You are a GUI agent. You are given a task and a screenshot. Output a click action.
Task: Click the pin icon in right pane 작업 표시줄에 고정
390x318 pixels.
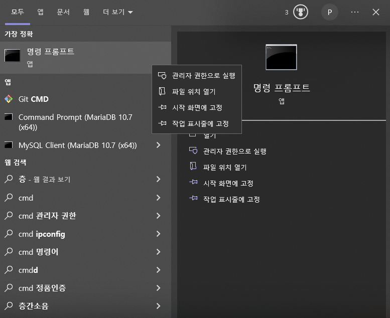[193, 198]
